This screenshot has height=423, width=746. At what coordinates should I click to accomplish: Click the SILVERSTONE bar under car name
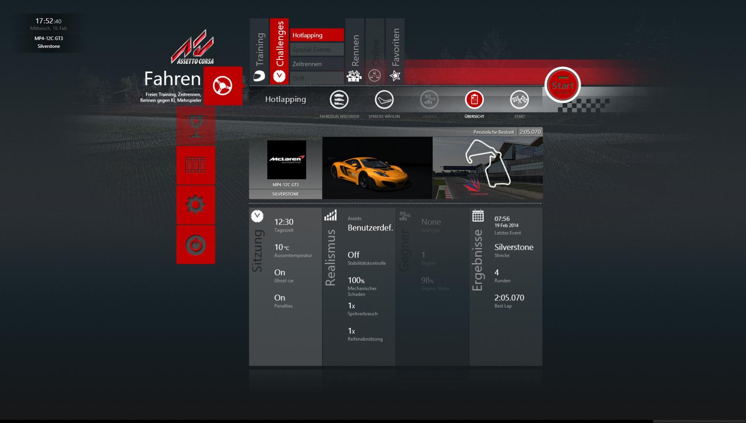(x=285, y=194)
